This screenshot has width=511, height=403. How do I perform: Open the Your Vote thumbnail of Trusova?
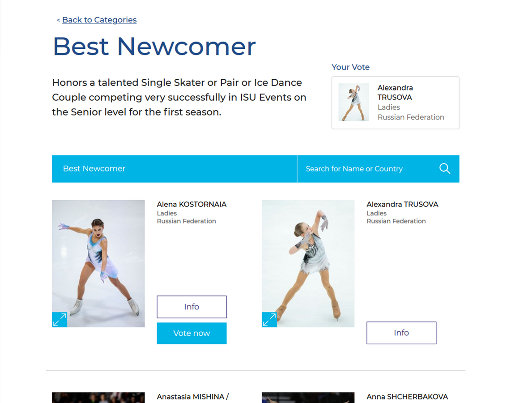pos(353,102)
